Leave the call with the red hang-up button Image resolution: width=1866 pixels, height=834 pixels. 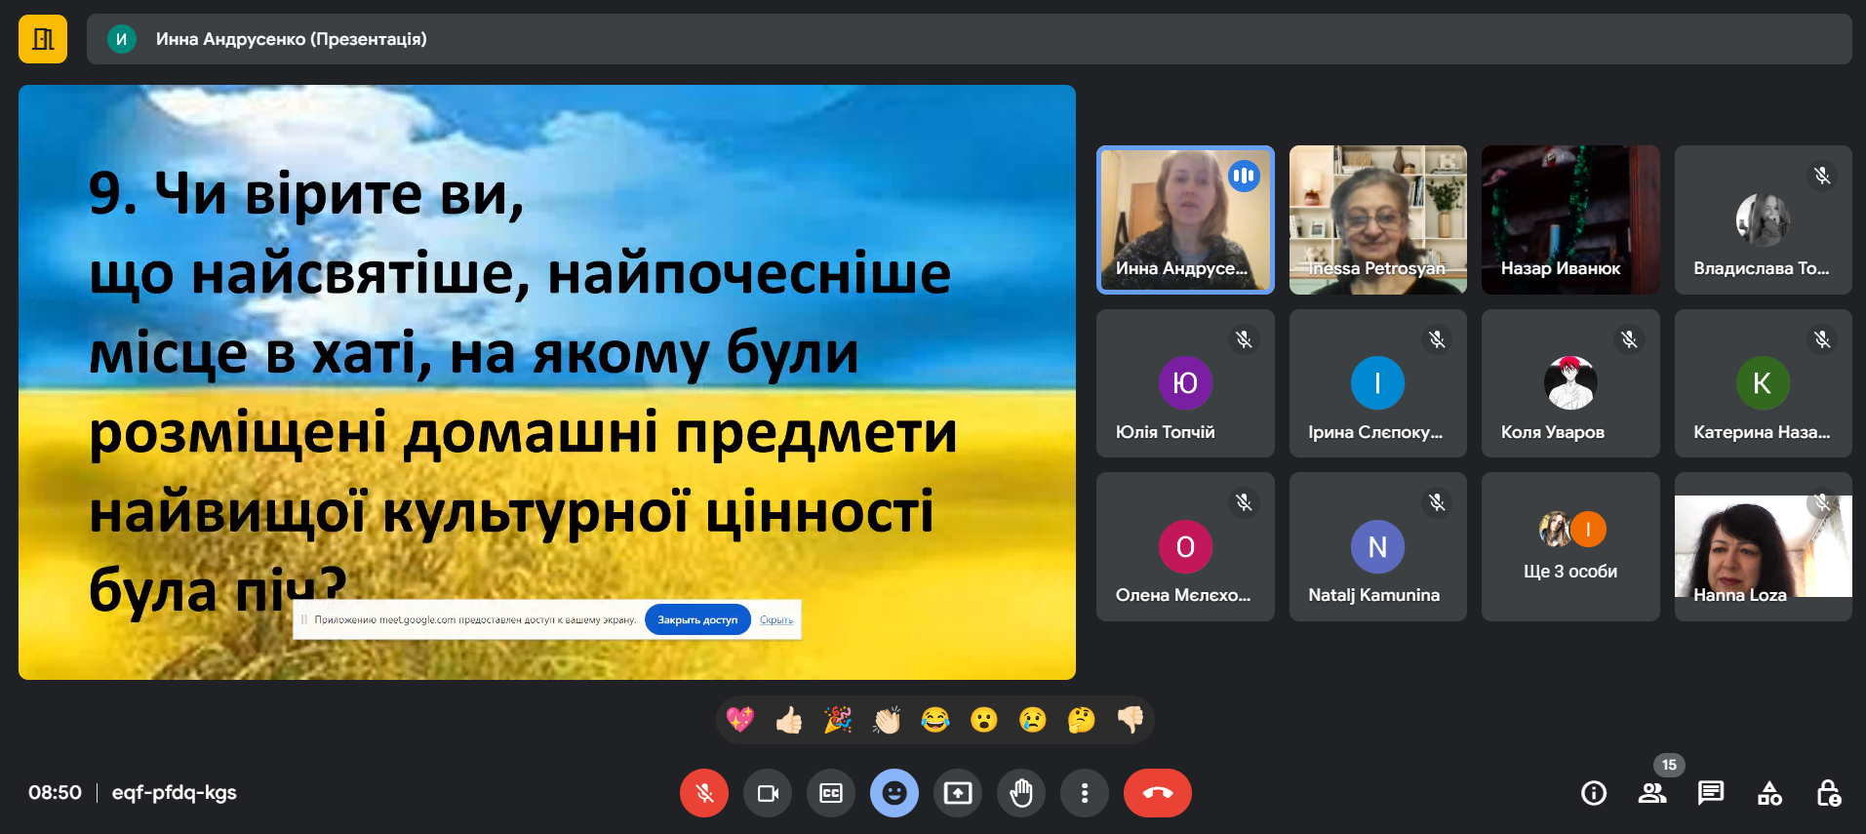[x=1157, y=793]
